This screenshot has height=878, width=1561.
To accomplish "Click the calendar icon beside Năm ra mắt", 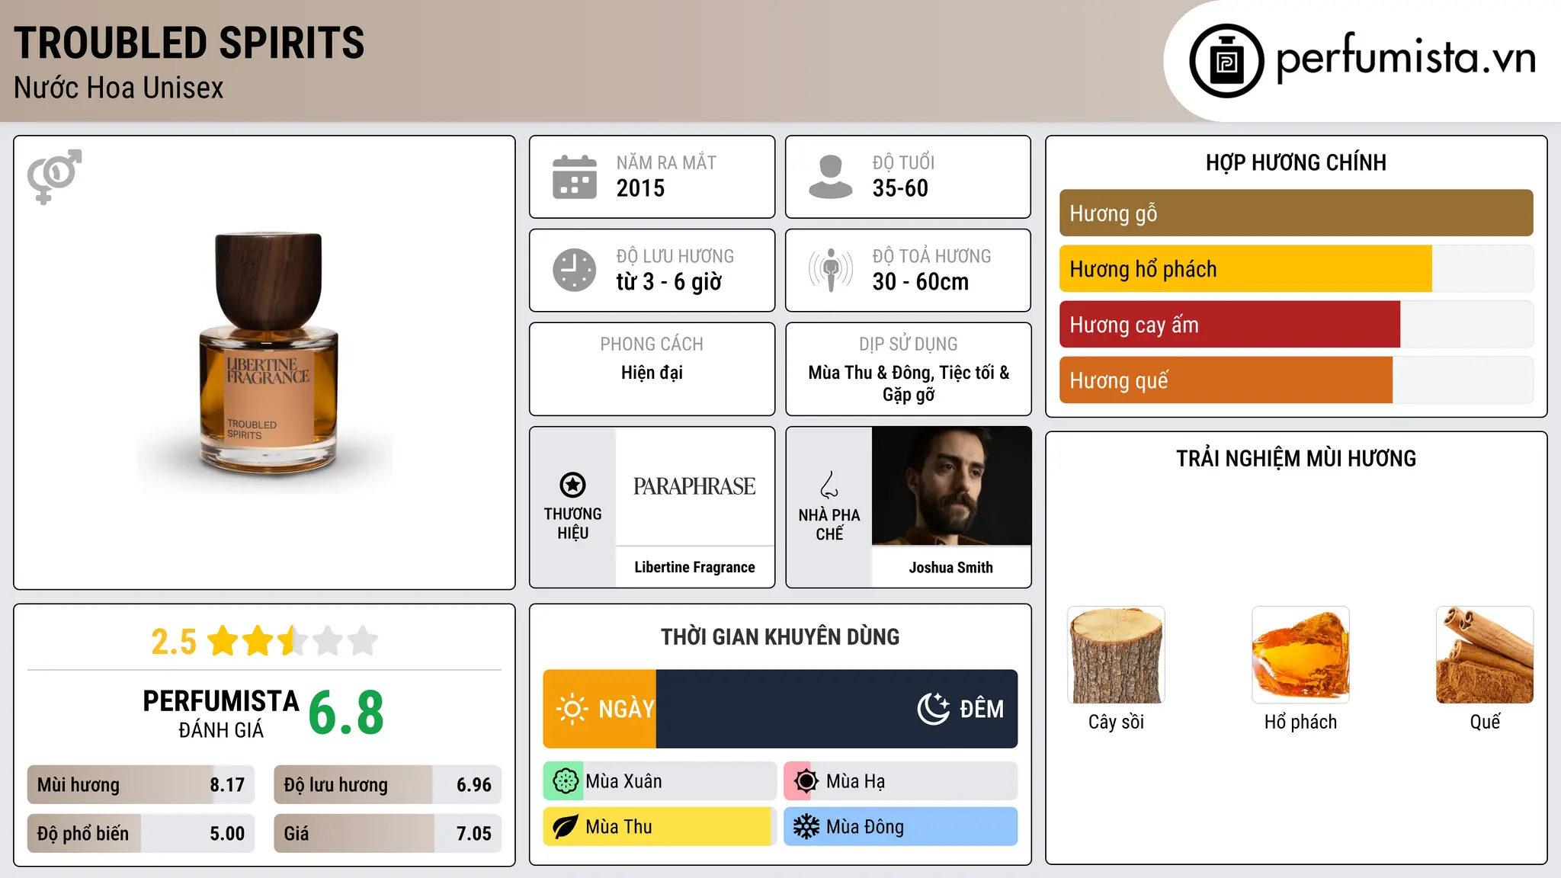I will (575, 177).
